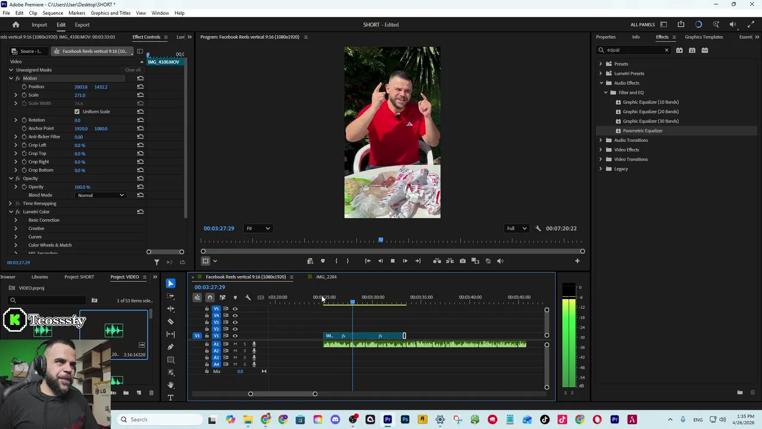Image resolution: width=762 pixels, height=429 pixels.
Task: Enable voice-over record on track A4
Action: click(254, 364)
